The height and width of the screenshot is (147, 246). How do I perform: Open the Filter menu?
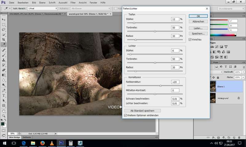click(x=73, y=2)
